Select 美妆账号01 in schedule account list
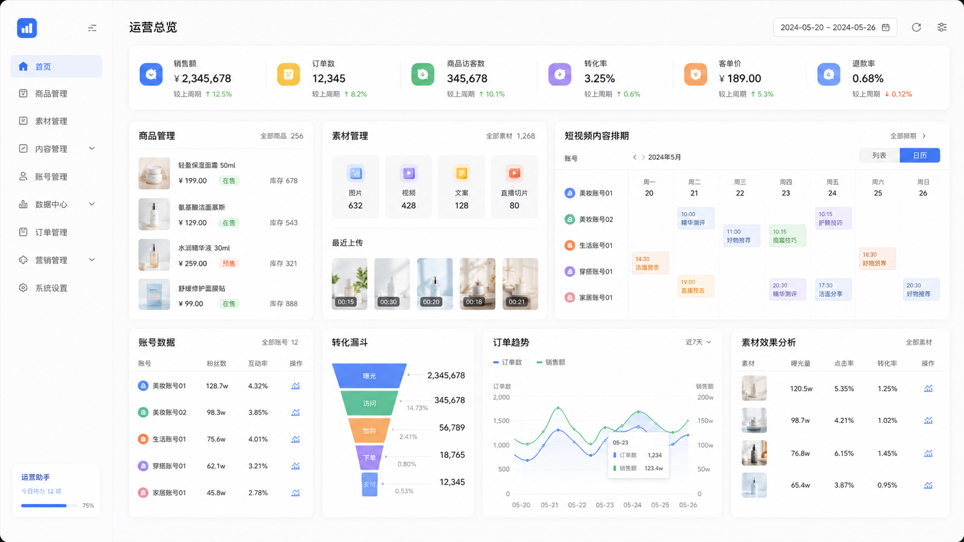The width and height of the screenshot is (964, 542). point(589,194)
